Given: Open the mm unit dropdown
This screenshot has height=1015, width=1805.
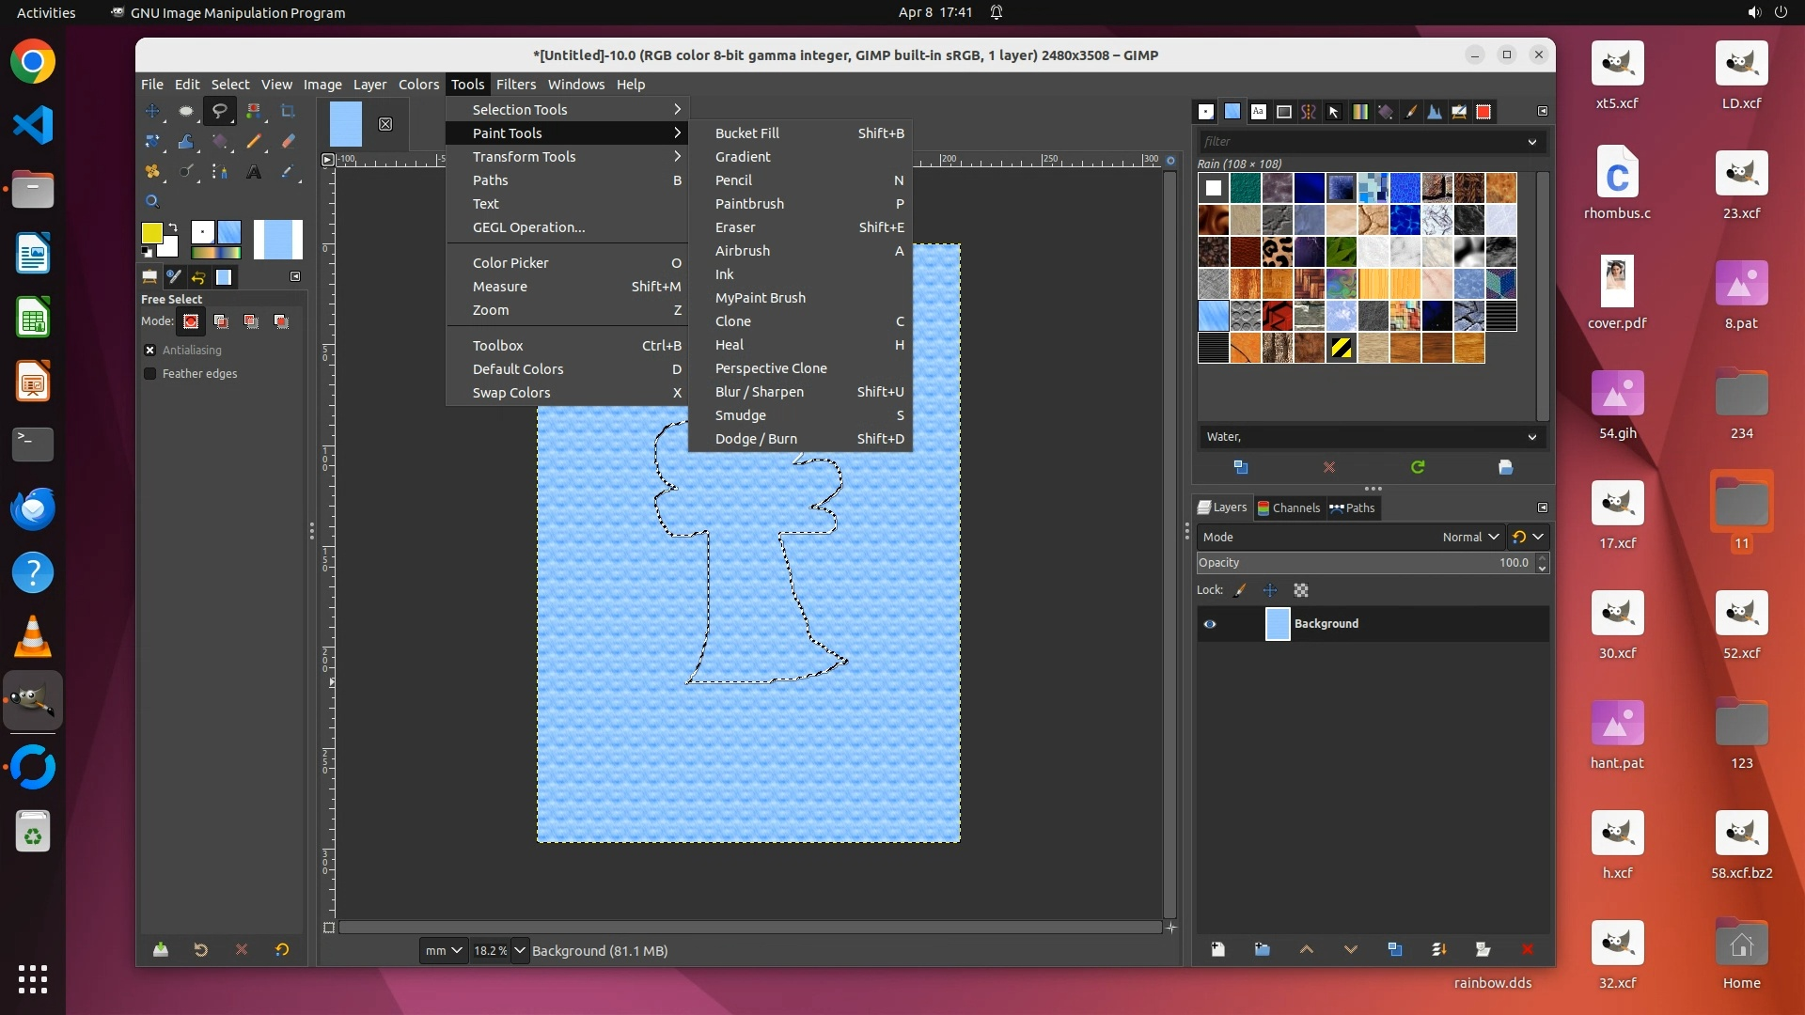Looking at the screenshot, I should click(443, 950).
